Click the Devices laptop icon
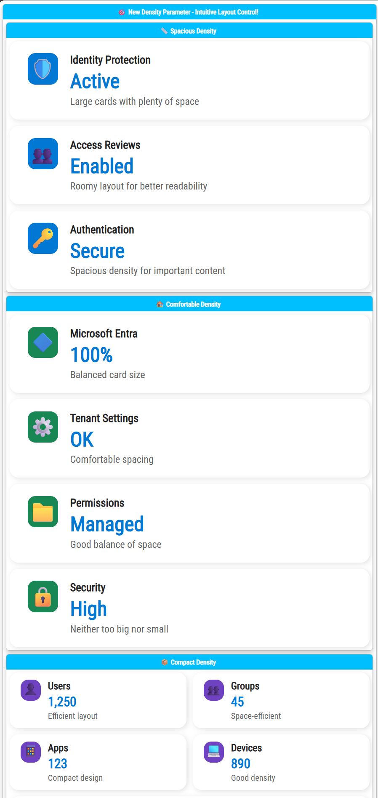 pos(214,752)
